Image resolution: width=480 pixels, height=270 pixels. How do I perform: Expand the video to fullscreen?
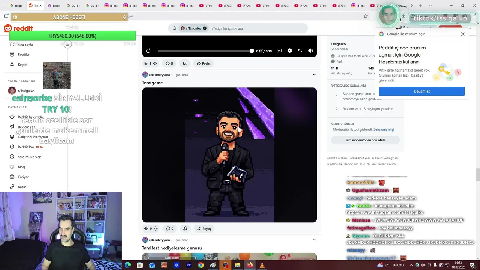[300, 51]
